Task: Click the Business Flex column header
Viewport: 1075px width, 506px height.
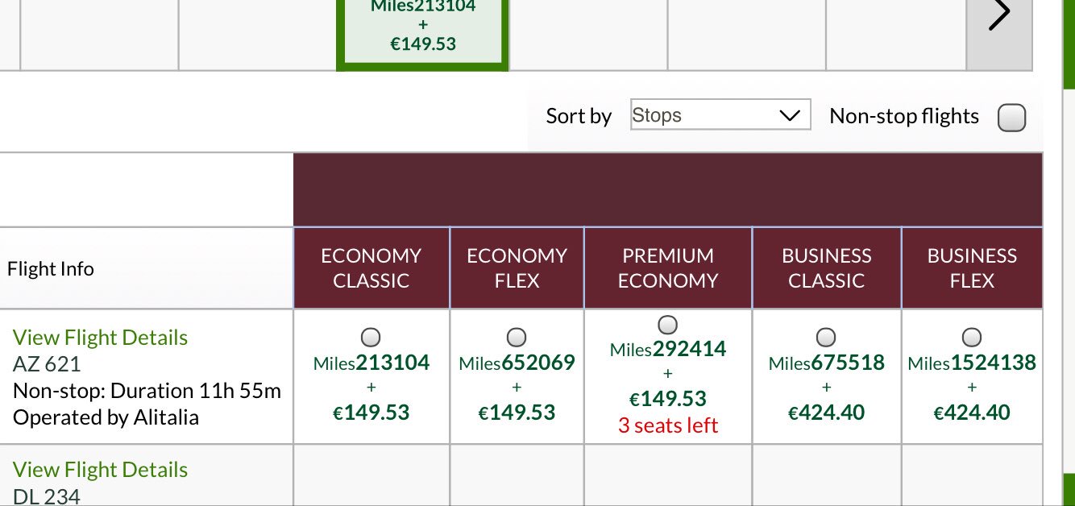Action: click(972, 268)
